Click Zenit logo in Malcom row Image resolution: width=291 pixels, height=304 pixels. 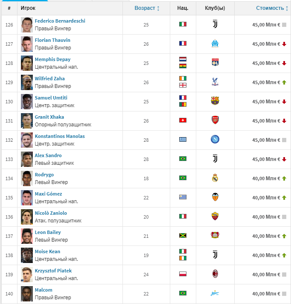215,293
